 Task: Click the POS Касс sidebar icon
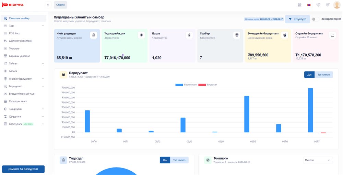point(5,33)
